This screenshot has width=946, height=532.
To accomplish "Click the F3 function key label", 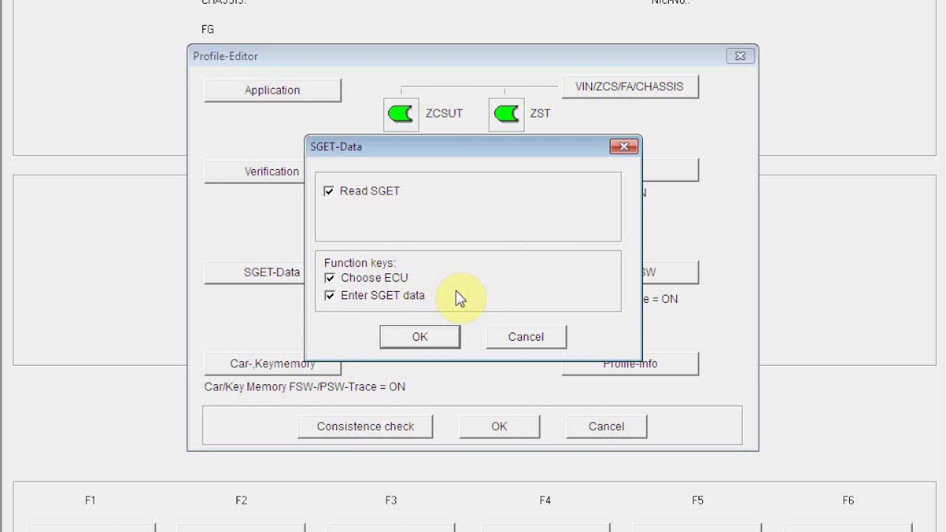I will [391, 500].
